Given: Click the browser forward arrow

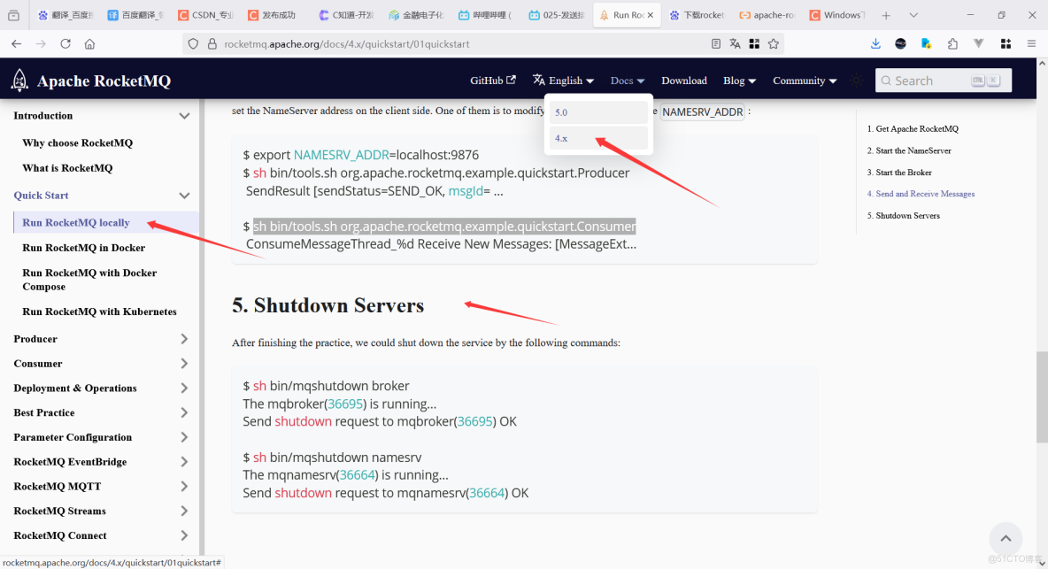Looking at the screenshot, I should [41, 44].
